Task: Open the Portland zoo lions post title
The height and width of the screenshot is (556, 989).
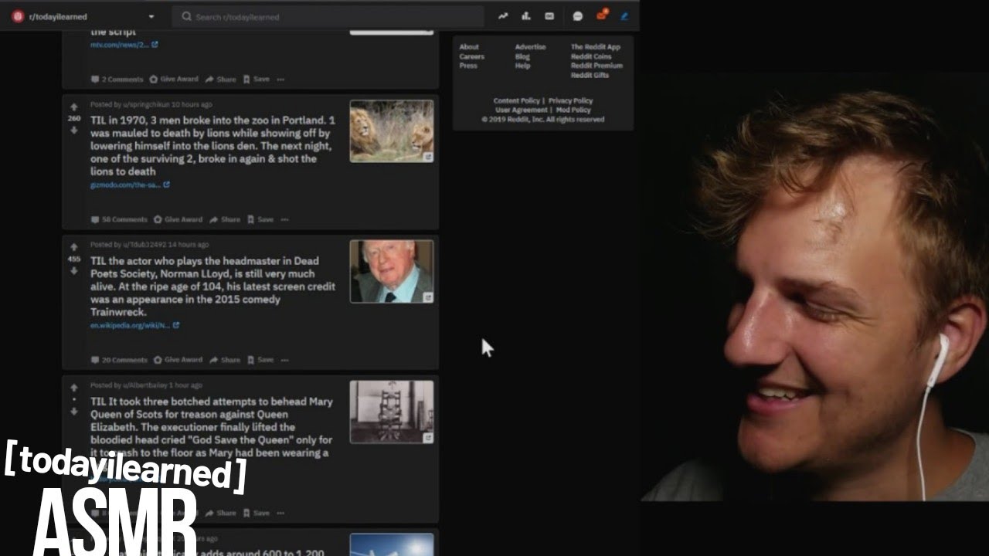Action: (x=212, y=146)
